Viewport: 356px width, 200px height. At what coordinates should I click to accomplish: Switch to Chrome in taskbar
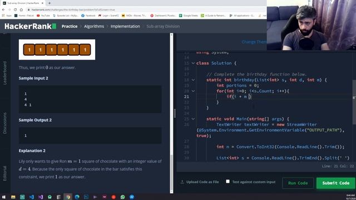click(x=68, y=197)
